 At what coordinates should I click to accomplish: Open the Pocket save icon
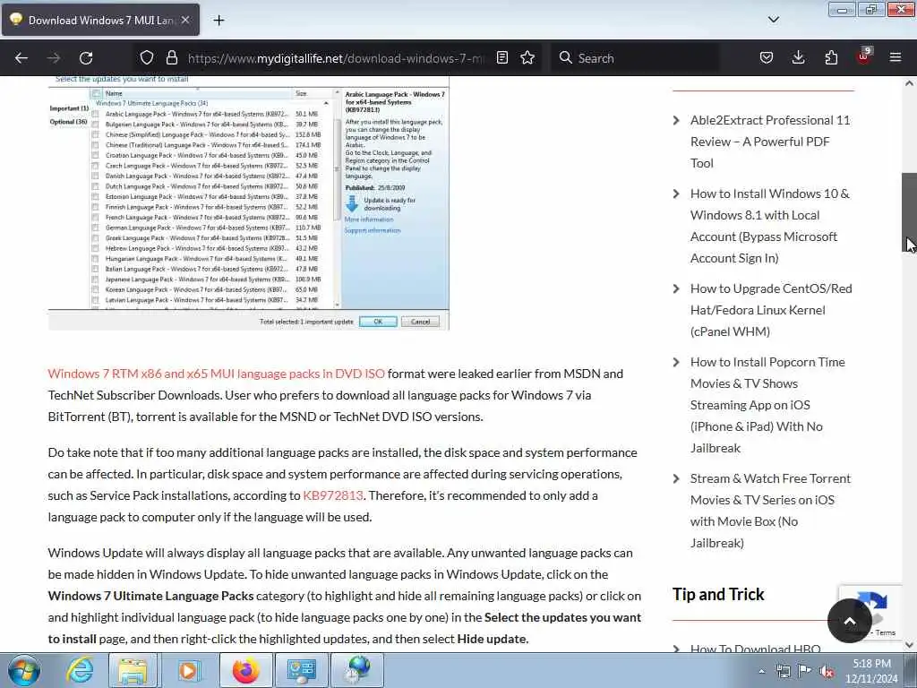(x=767, y=58)
